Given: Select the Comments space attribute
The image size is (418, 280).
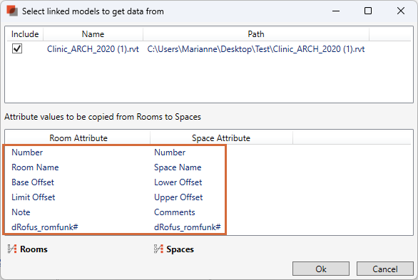Looking at the screenshot, I should [x=175, y=212].
